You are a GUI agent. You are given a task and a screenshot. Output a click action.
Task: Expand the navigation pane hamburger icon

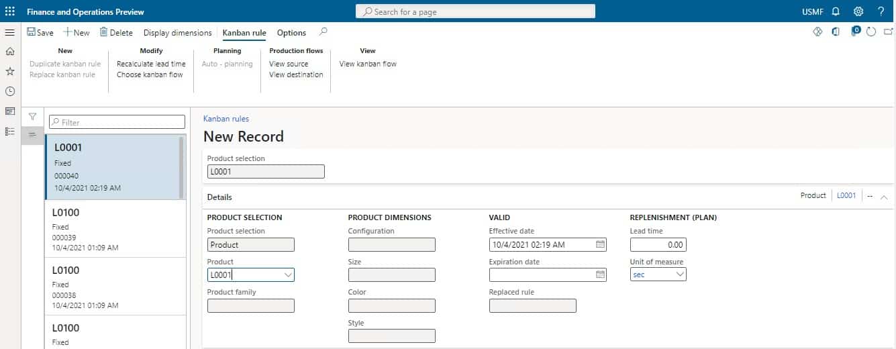[9, 32]
